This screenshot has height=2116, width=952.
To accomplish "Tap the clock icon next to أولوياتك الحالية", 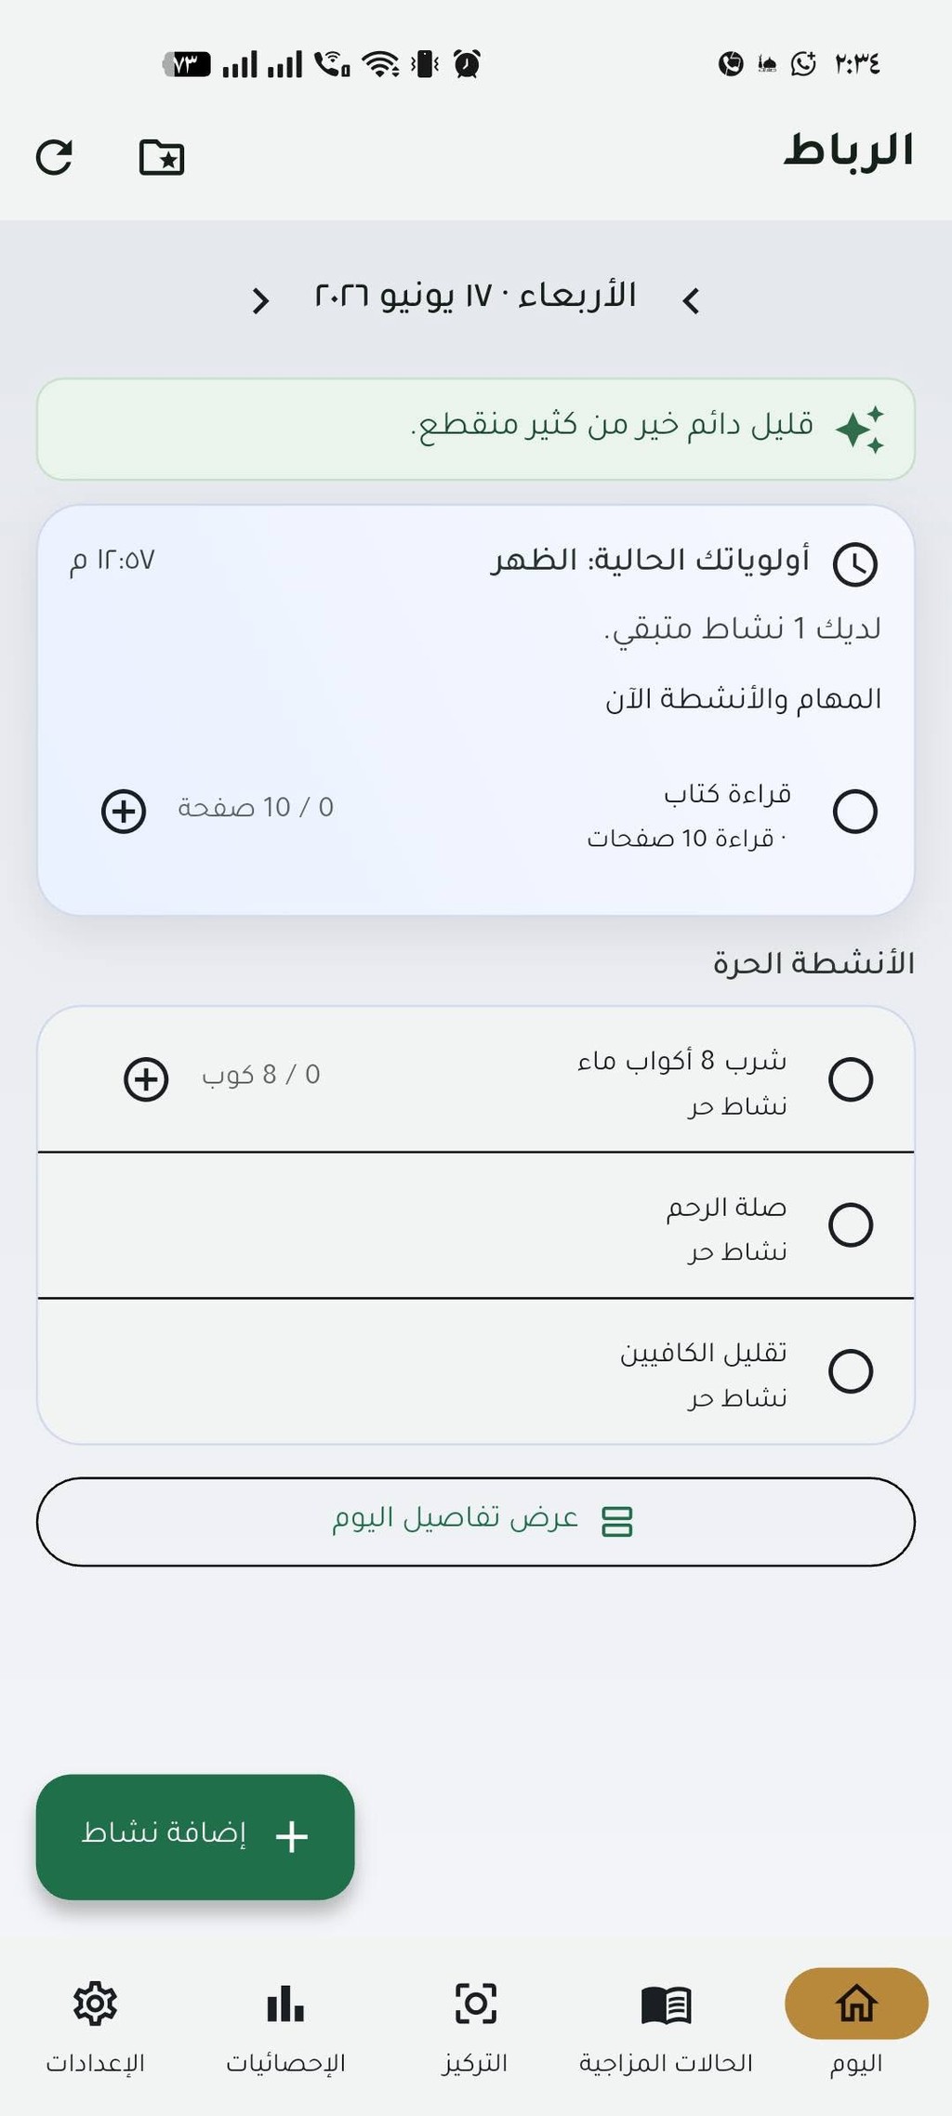I will tap(855, 563).
